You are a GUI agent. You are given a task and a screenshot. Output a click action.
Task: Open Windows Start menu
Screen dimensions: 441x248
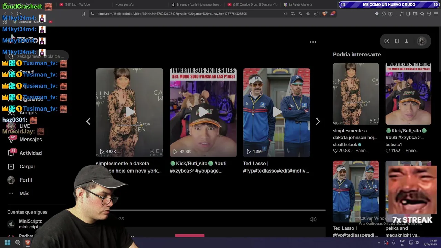point(7,242)
